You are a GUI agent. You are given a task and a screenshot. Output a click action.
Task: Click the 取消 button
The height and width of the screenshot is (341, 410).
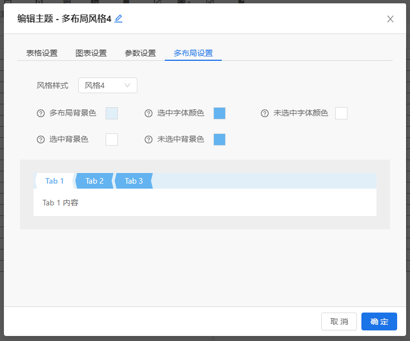point(339,321)
